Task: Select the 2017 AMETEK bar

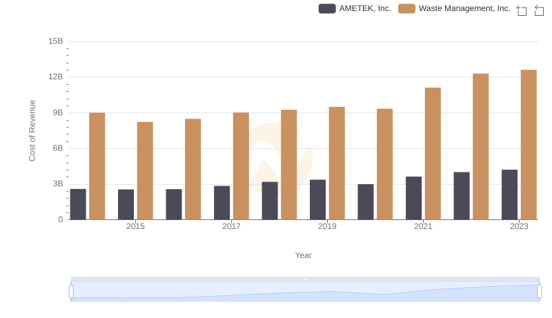Action: (x=221, y=203)
